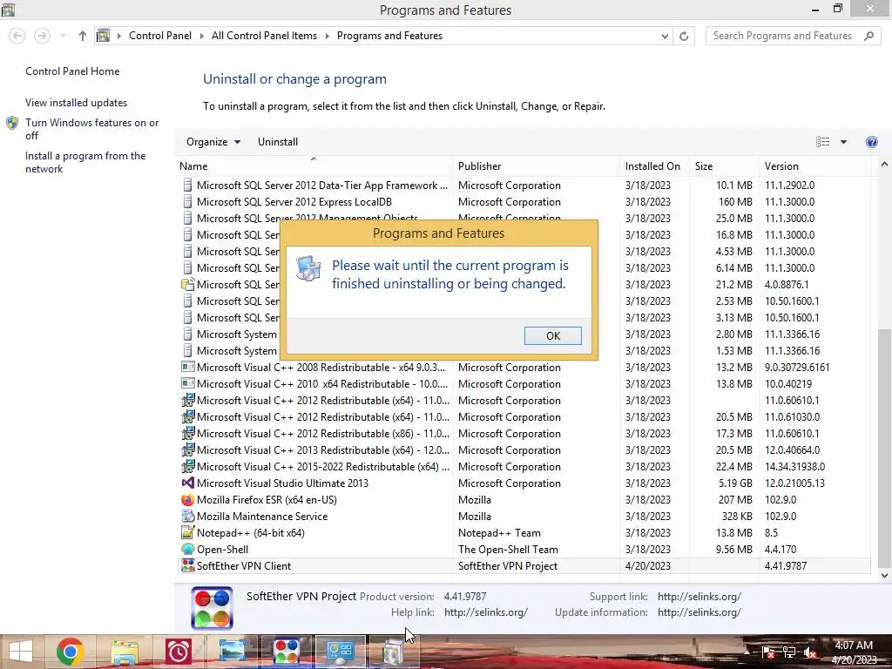Open the Help link http://selinks.org/

coord(486,612)
